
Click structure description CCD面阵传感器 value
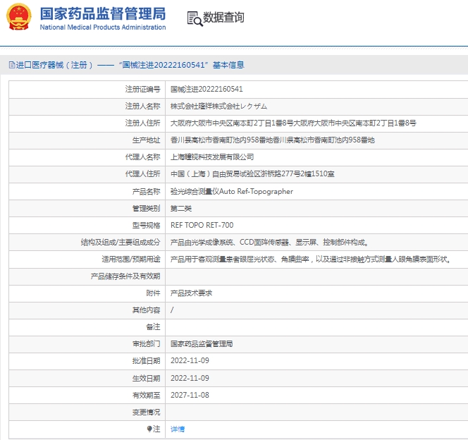pyautogui.click(x=269, y=242)
